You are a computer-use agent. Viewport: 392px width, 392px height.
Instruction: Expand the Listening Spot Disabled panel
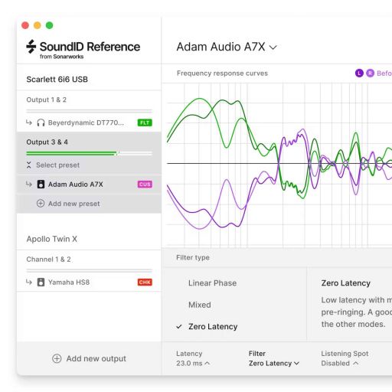click(340, 363)
